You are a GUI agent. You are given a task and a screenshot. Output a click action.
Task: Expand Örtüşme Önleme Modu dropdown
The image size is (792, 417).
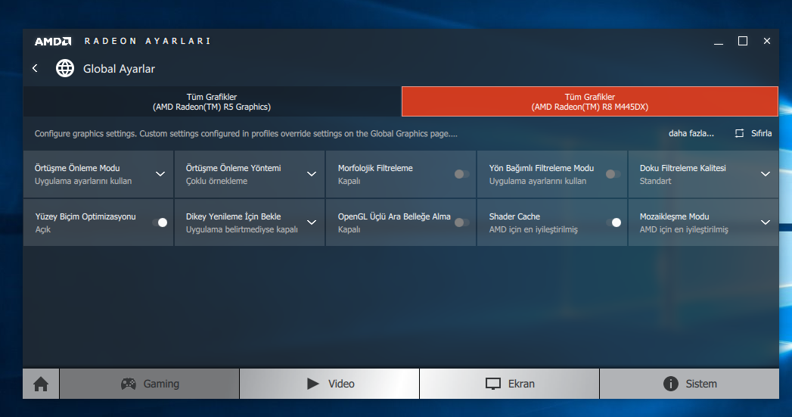click(x=160, y=174)
